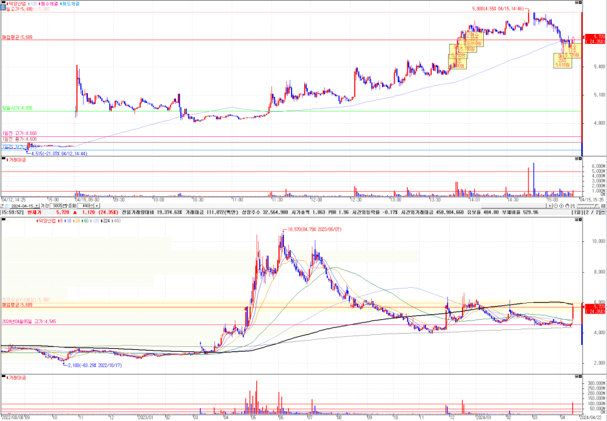
Task: Expand the upper chart pane menu at top-left
Action: pos(3,3)
